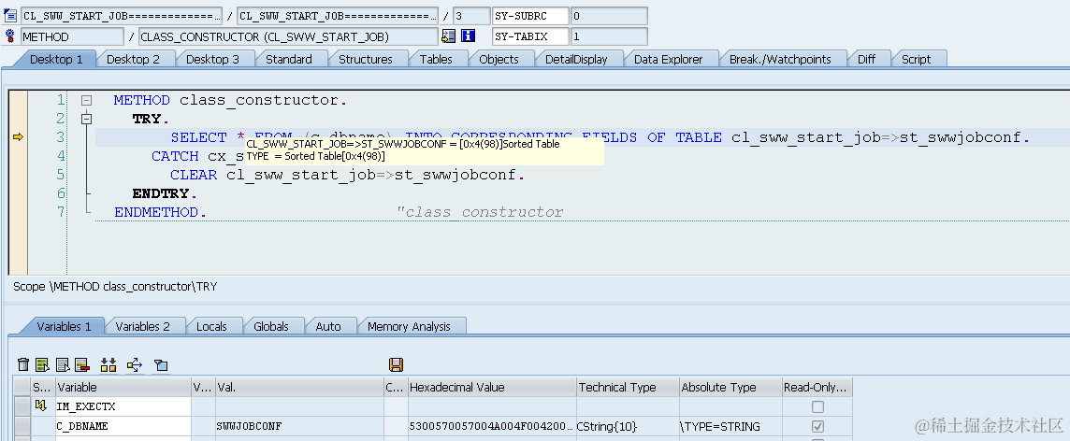This screenshot has height=441, width=1070.
Task: Click the Read-Only column header
Action: [817, 387]
